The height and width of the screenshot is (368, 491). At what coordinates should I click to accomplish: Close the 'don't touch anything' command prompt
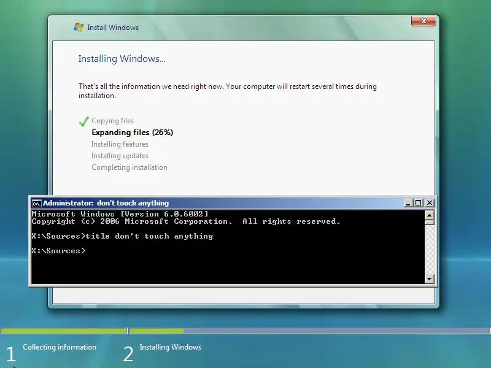430,203
